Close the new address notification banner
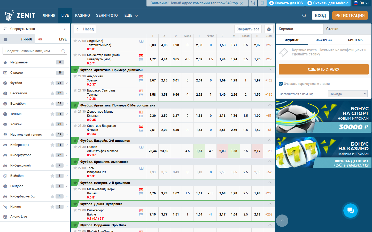The height and width of the screenshot is (232, 372). [x=242, y=3]
